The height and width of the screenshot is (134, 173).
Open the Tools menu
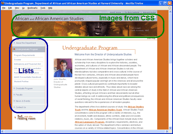click(x=43, y=8)
